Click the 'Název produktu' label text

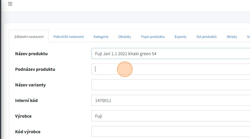31,54
